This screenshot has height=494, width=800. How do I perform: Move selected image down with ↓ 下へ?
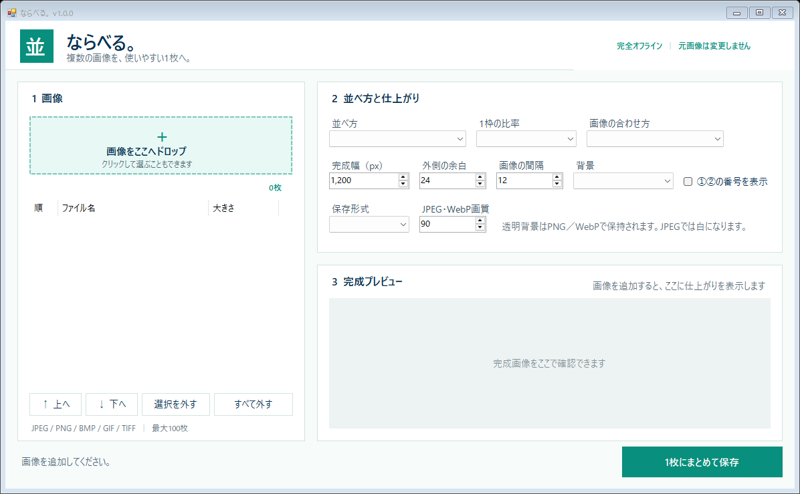point(112,404)
